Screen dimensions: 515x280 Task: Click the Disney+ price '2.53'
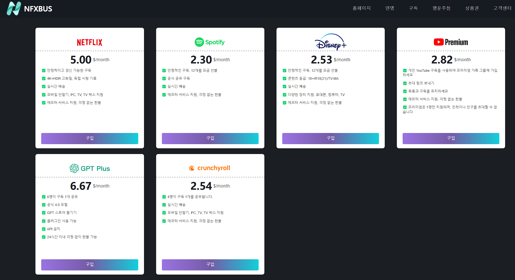322,60
